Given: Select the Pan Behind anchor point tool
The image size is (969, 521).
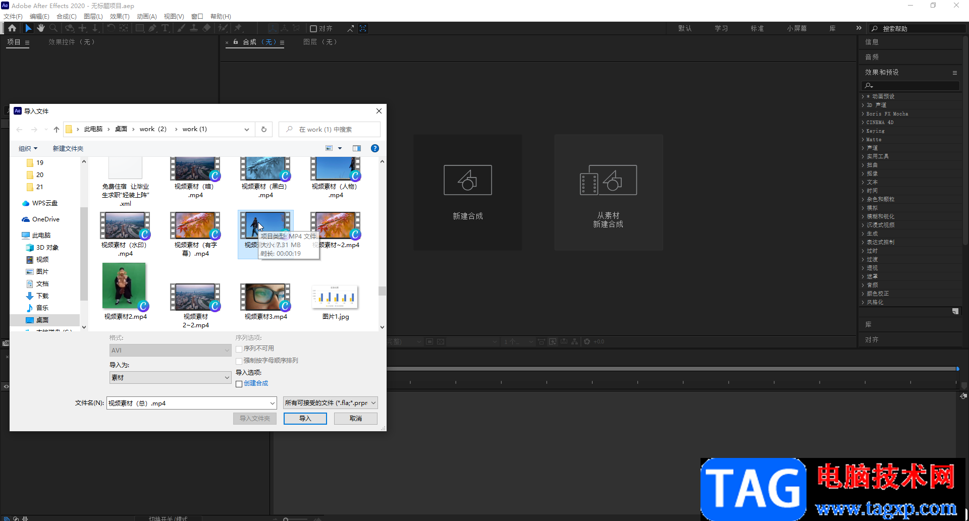Looking at the screenshot, I should click(124, 28).
